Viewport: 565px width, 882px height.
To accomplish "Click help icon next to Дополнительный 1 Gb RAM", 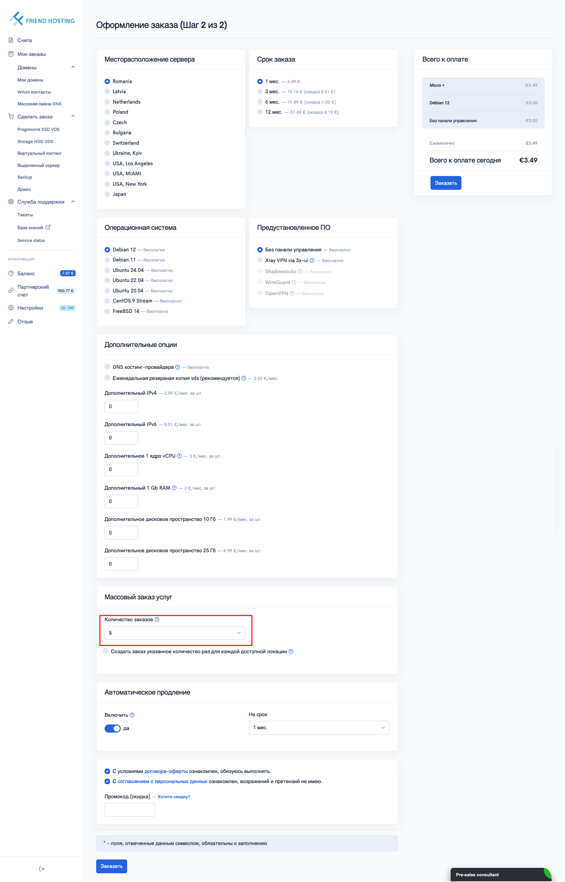I will 174,488.
